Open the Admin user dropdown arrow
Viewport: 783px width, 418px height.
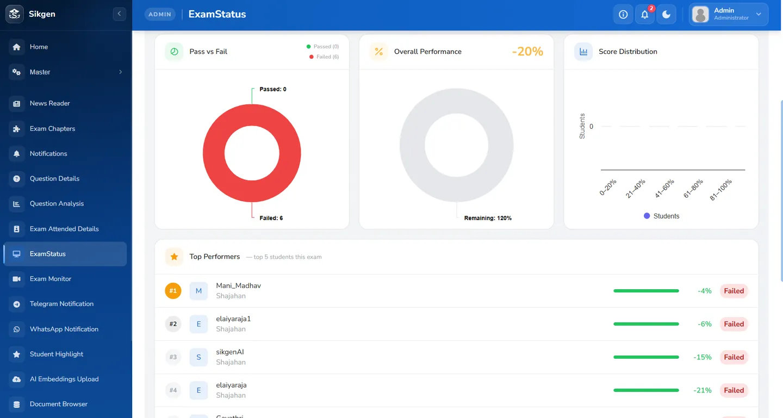[x=759, y=15]
